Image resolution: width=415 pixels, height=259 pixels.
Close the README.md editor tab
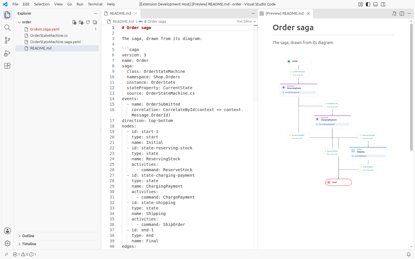(136, 14)
